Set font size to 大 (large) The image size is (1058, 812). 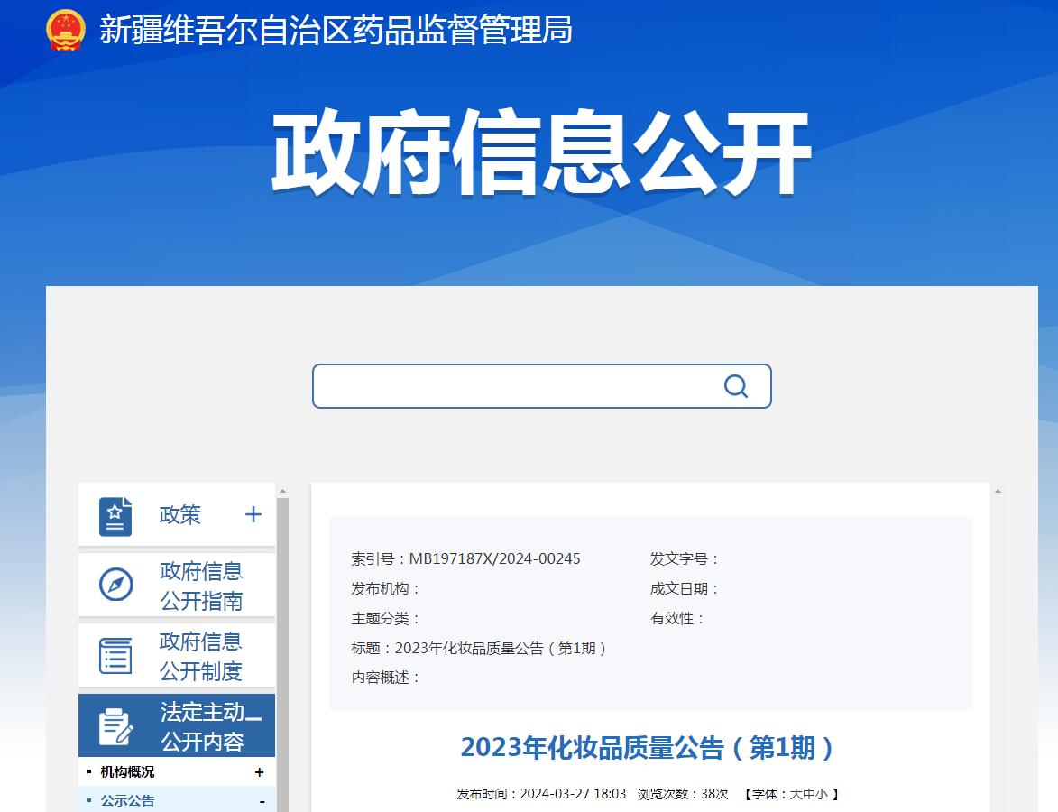(x=796, y=794)
